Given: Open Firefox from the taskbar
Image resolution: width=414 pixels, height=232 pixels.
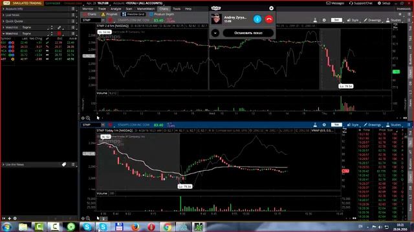Looking at the screenshot, I should click(x=135, y=227).
